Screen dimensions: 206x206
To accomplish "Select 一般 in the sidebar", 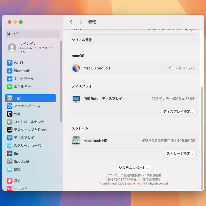I will pyautogui.click(x=30, y=98).
